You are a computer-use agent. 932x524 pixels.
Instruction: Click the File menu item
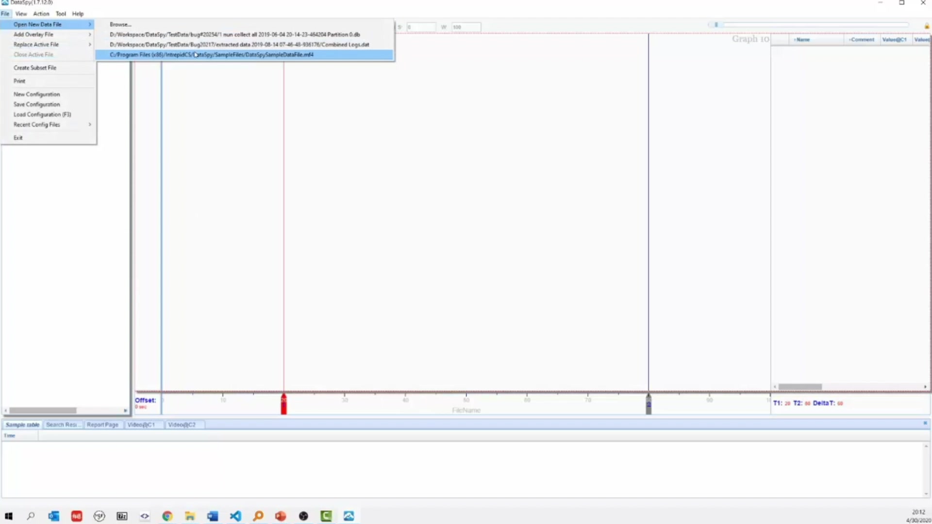(6, 13)
